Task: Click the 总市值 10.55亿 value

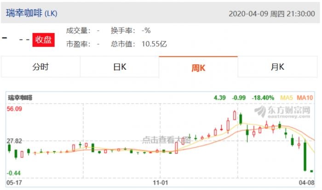Action: coord(154,44)
